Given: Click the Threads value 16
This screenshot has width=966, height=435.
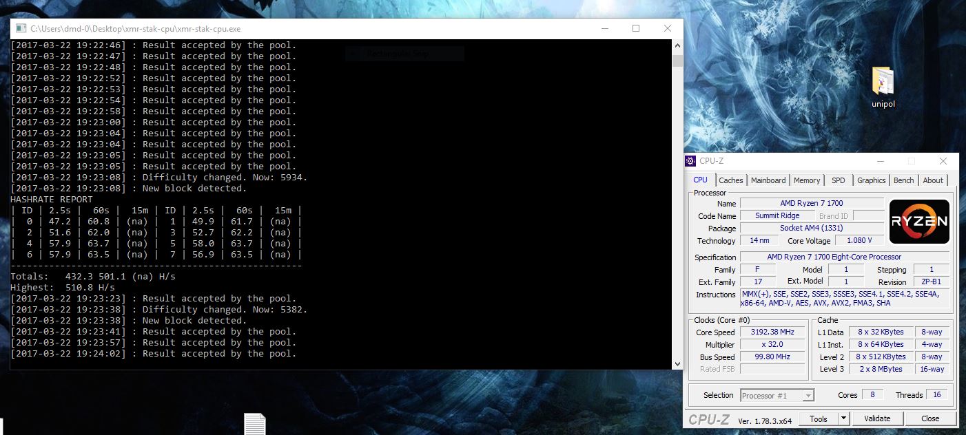Looking at the screenshot, I should [x=936, y=395].
